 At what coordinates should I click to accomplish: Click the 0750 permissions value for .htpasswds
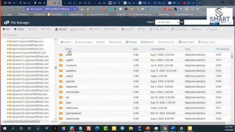[x=218, y=87]
